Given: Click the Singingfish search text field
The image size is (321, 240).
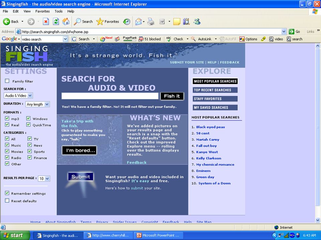Looking at the screenshot, I should 110,96.
